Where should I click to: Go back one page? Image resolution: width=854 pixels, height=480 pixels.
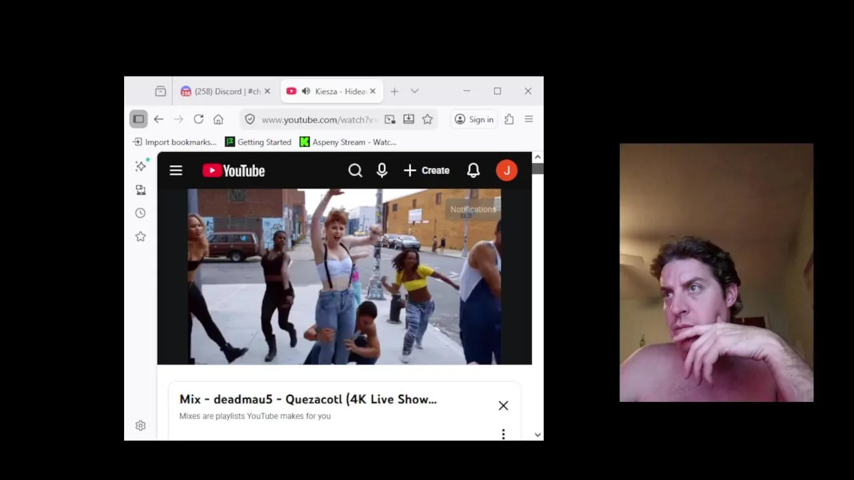pos(158,119)
